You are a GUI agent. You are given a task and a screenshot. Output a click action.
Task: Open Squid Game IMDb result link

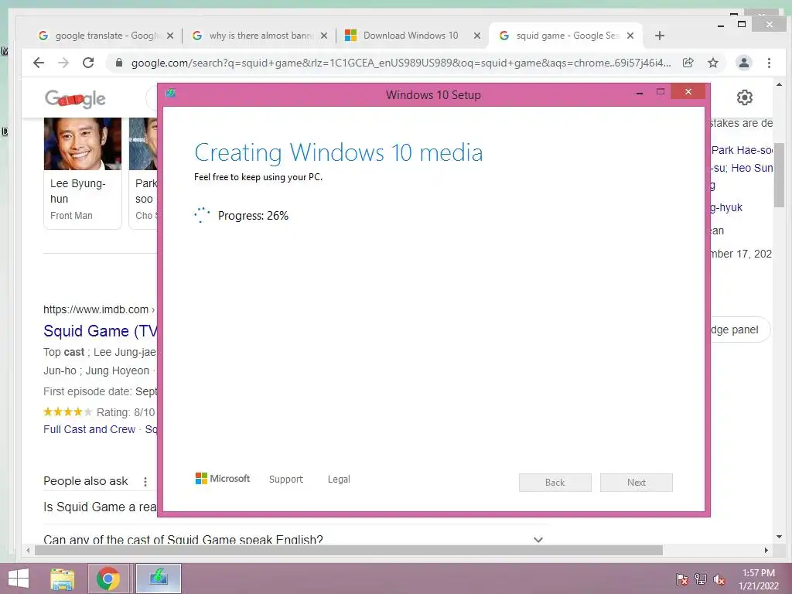click(100, 331)
